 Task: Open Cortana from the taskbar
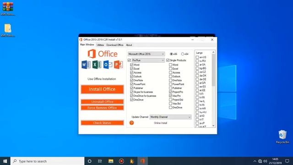click(90, 161)
